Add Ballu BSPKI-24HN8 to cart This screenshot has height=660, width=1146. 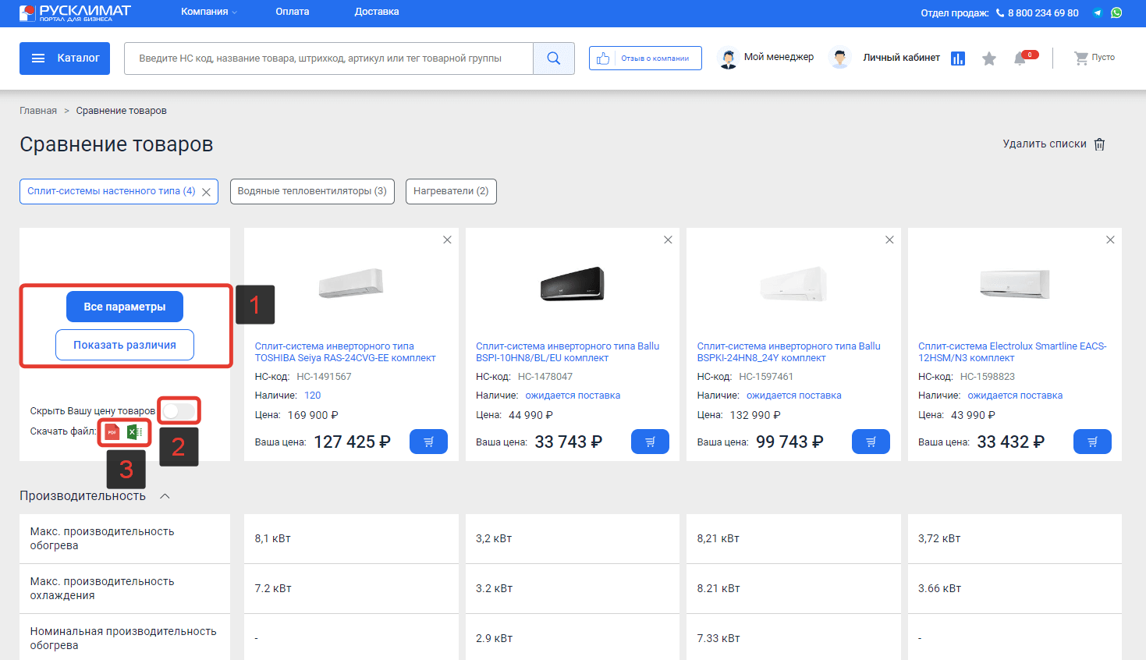pyautogui.click(x=871, y=442)
